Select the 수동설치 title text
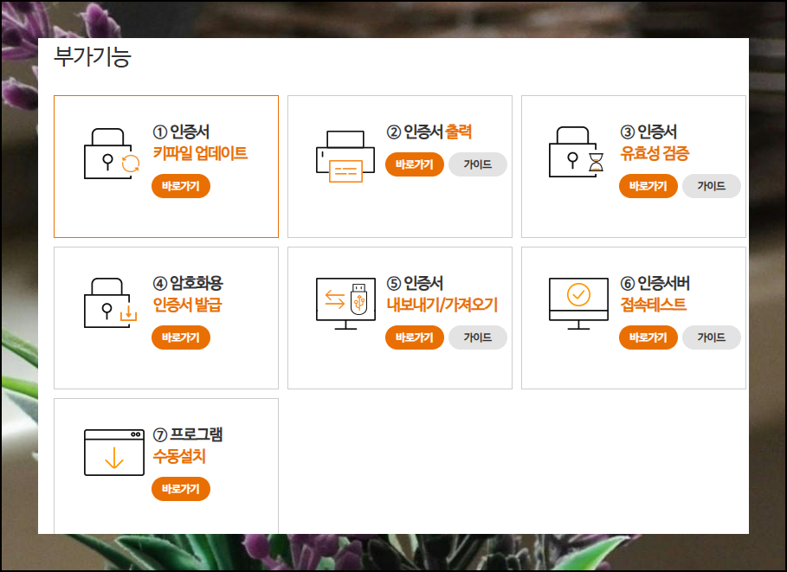The image size is (787, 572). (x=179, y=456)
